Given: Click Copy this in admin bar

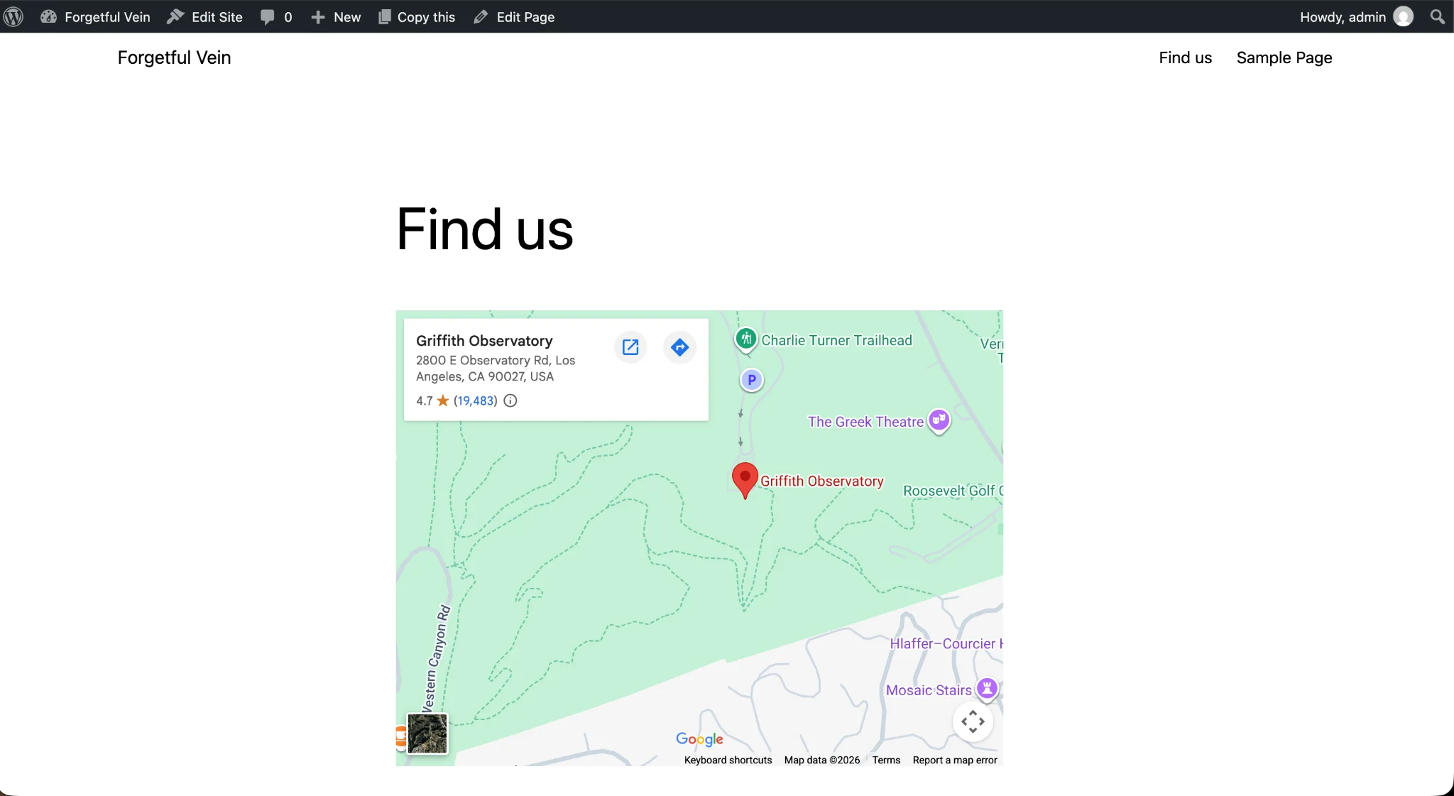Looking at the screenshot, I should tap(417, 16).
